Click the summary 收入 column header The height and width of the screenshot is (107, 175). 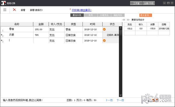(141, 25)
